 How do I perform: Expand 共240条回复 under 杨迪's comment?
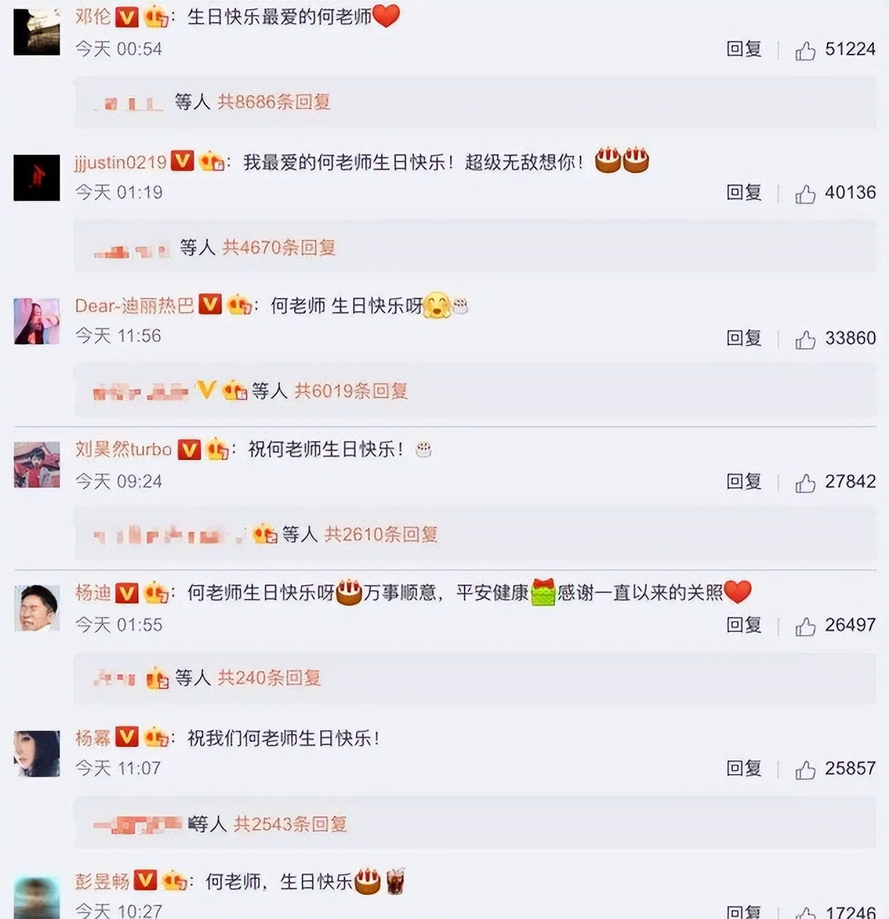(269, 678)
